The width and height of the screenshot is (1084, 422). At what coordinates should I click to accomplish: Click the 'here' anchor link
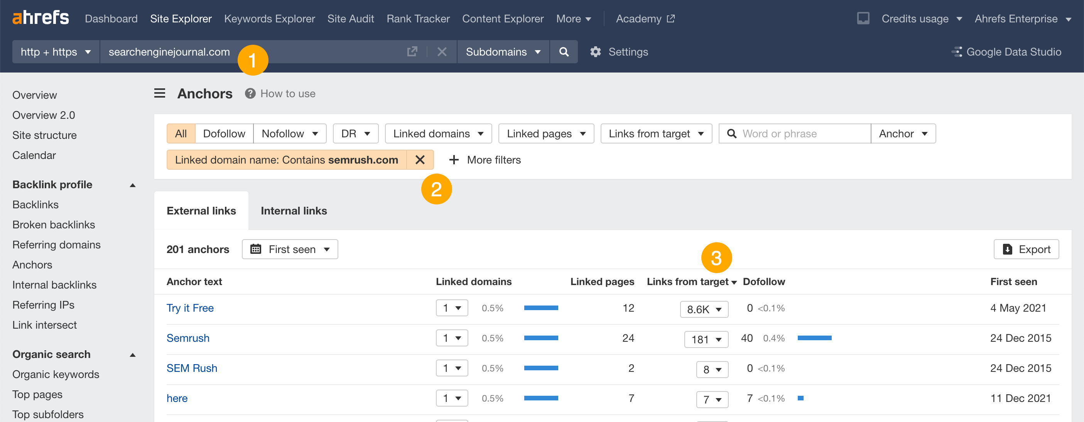click(177, 398)
